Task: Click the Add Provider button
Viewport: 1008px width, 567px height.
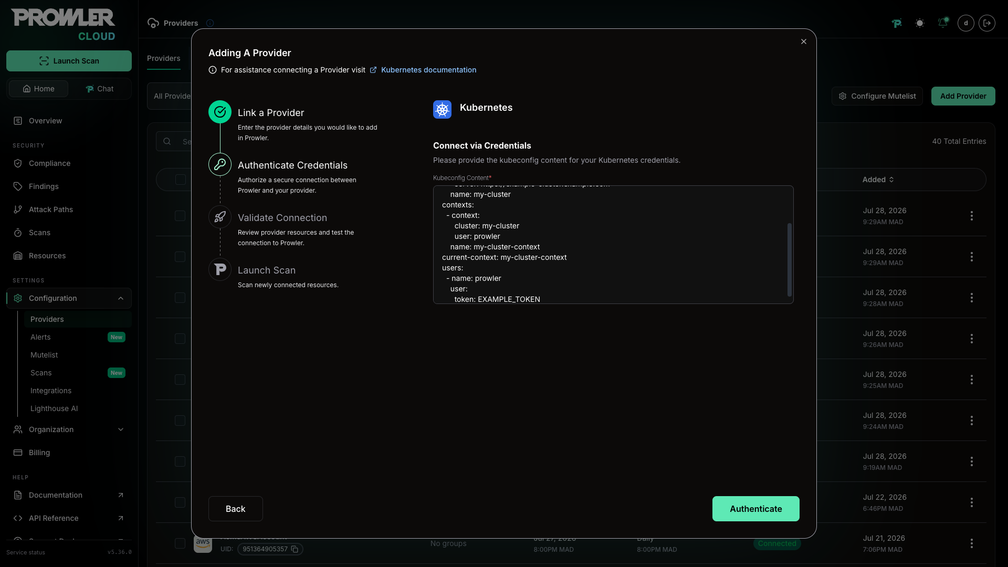Action: 963,96
